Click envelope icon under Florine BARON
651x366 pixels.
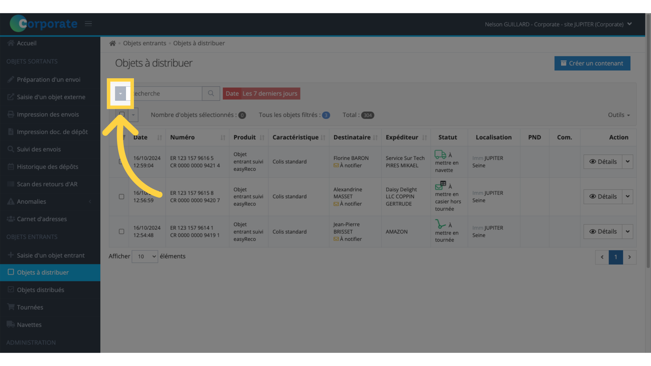click(x=336, y=165)
